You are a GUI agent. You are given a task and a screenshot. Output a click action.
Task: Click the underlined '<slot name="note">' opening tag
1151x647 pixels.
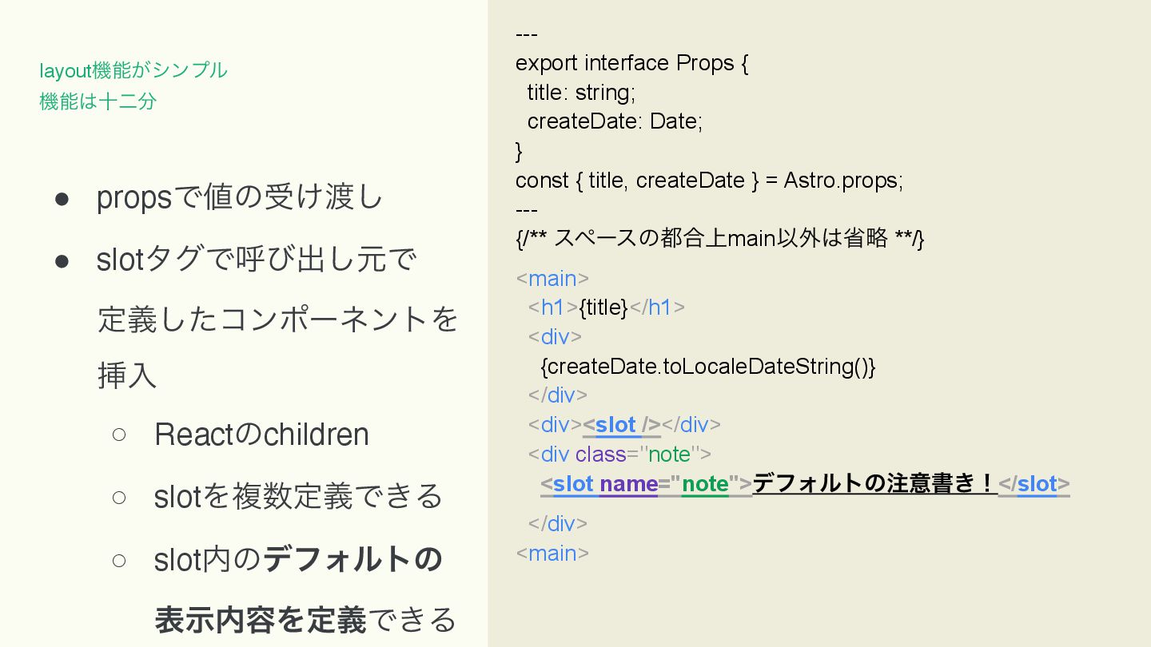point(646,484)
